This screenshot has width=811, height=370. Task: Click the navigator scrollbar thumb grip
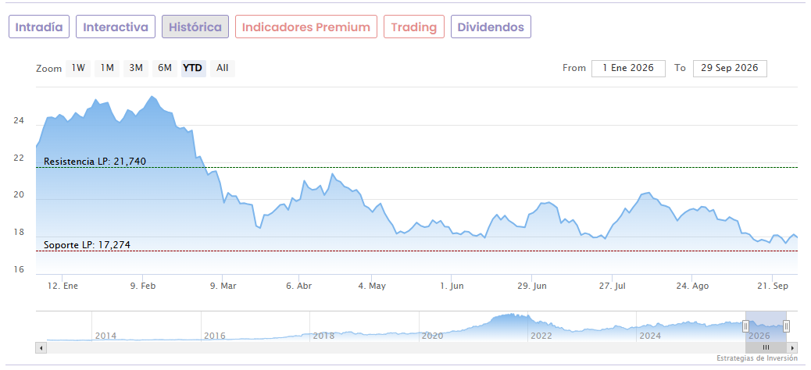[766, 348]
